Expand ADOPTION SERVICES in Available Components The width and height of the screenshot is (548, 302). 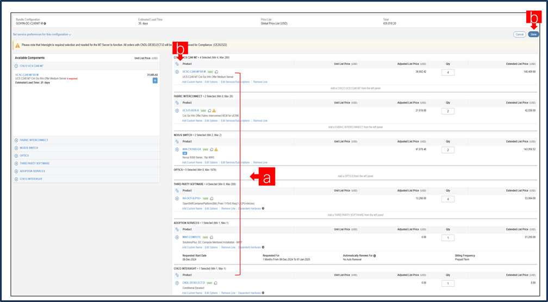click(16, 171)
